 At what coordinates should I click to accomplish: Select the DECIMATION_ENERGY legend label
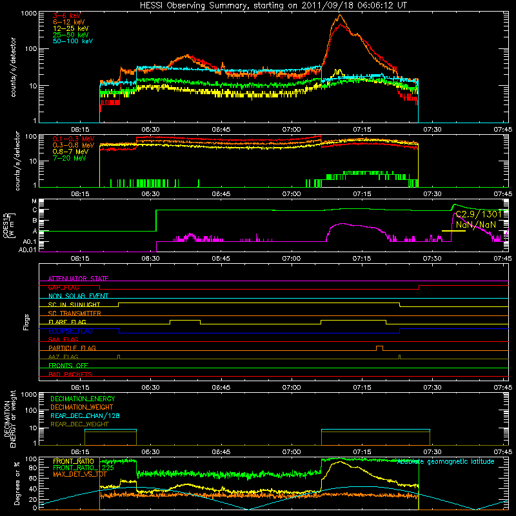pyautogui.click(x=83, y=399)
